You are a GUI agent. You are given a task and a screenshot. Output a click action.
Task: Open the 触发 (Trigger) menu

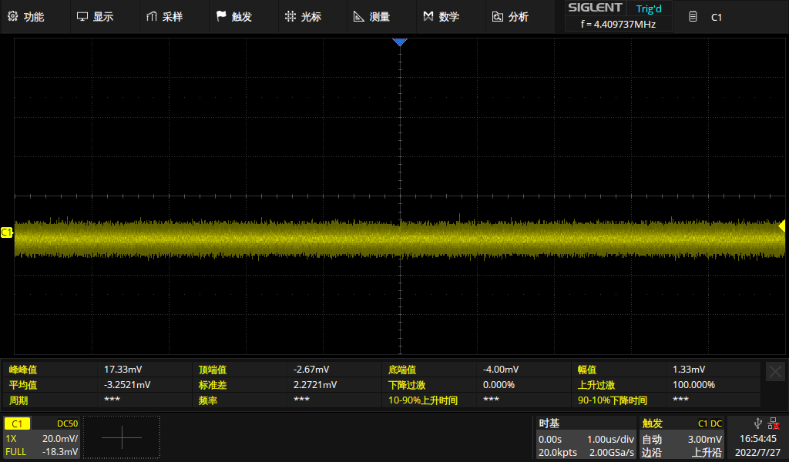234,16
